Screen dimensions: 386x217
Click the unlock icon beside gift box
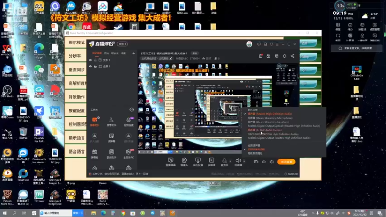coord(268,56)
